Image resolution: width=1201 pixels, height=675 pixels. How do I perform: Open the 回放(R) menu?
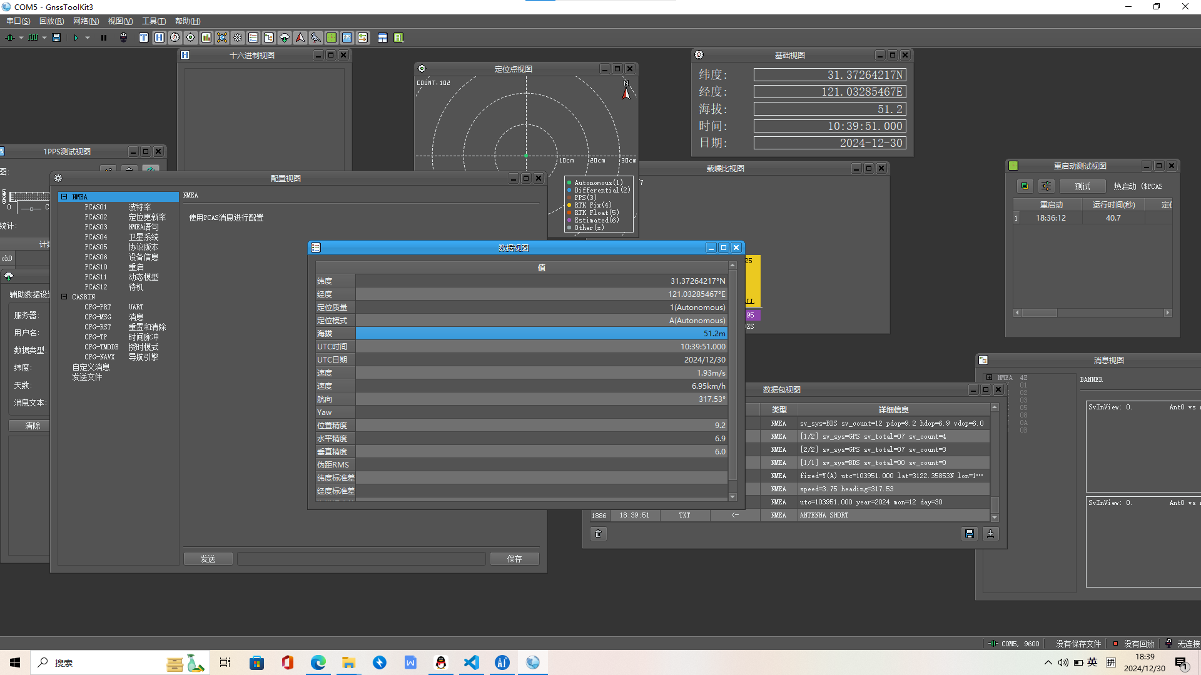51,21
